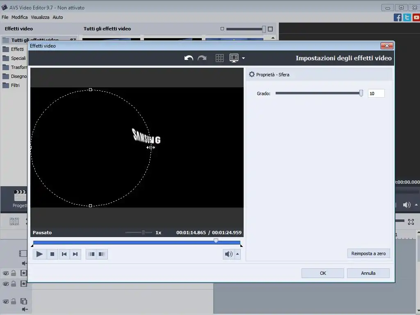Click the left handle of sphere outline

pos(31,148)
